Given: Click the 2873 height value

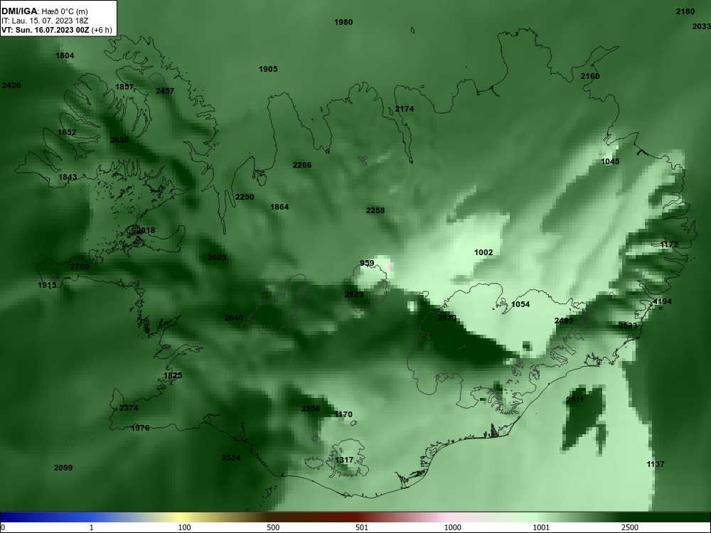Looking at the screenshot, I should 447,318.
